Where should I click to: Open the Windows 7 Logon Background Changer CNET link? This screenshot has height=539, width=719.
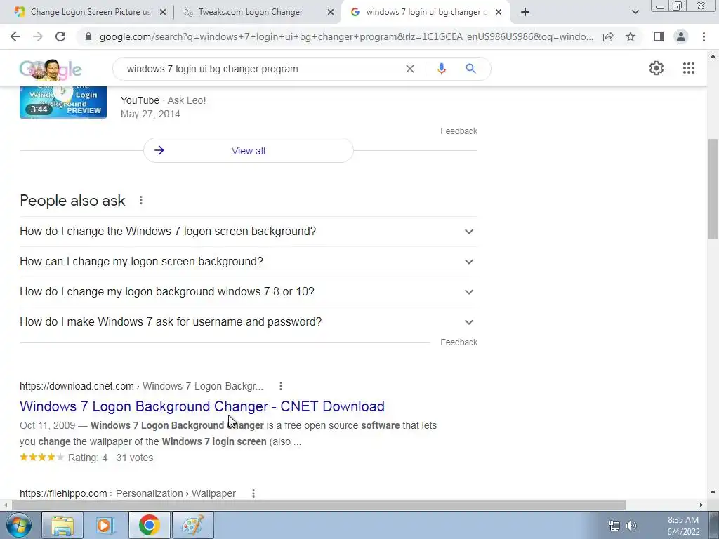tap(202, 406)
